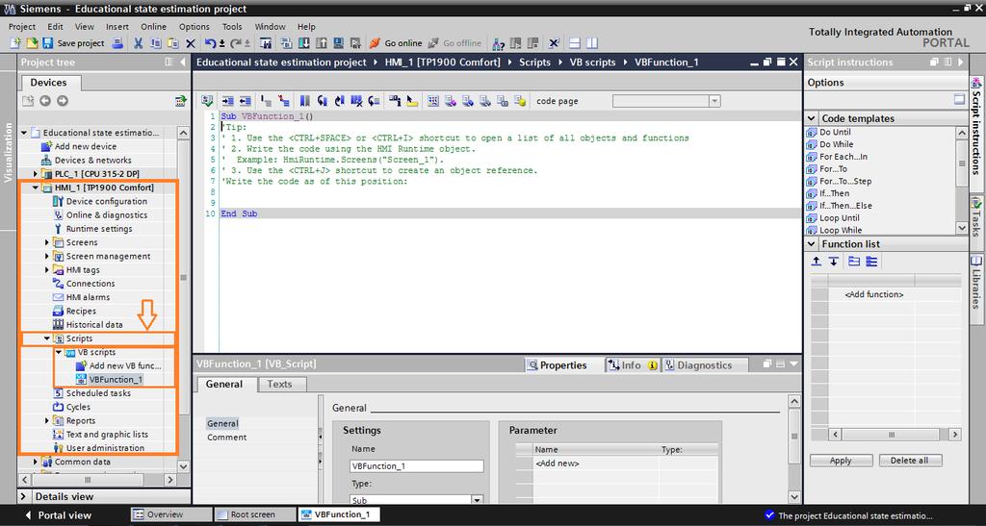
Task: Collapse the Project tree panel arrow
Action: point(183,63)
